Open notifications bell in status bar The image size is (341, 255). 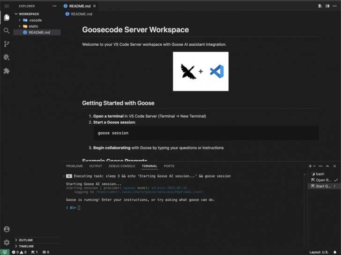click(335, 252)
